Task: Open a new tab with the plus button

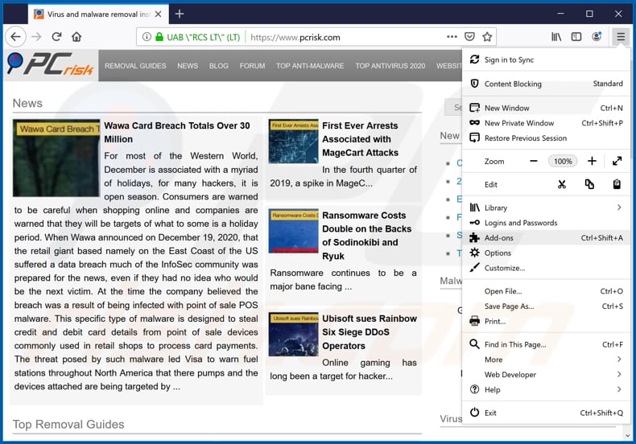Action: [x=180, y=14]
